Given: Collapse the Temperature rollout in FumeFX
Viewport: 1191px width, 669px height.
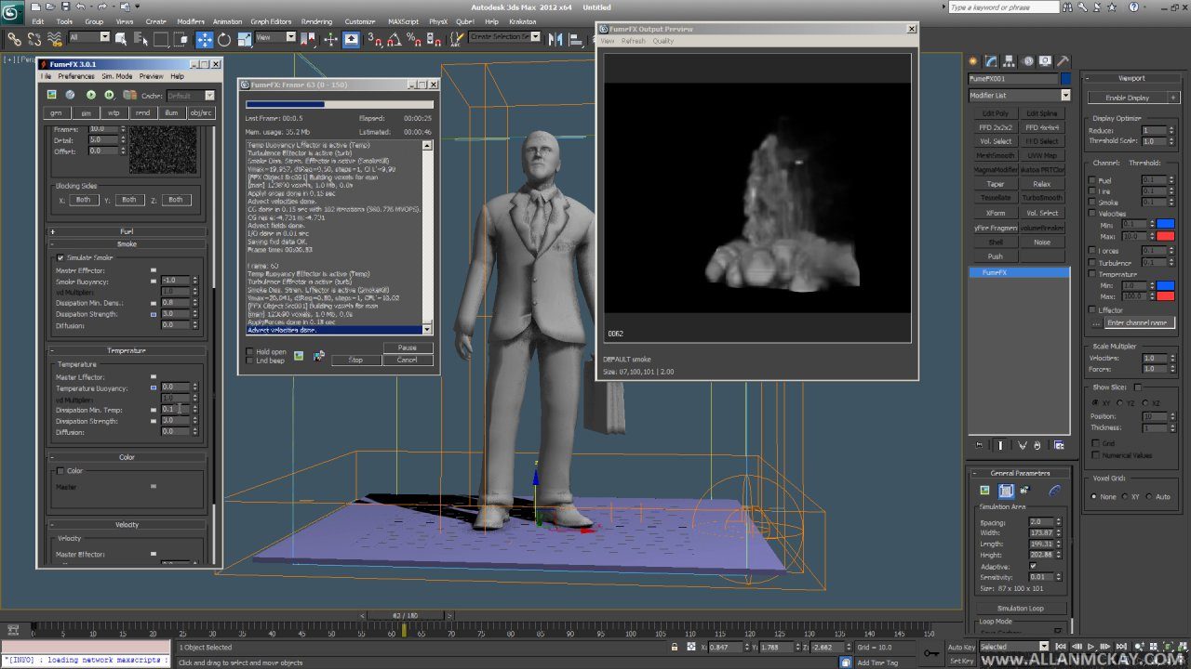Looking at the screenshot, I should pyautogui.click(x=127, y=350).
